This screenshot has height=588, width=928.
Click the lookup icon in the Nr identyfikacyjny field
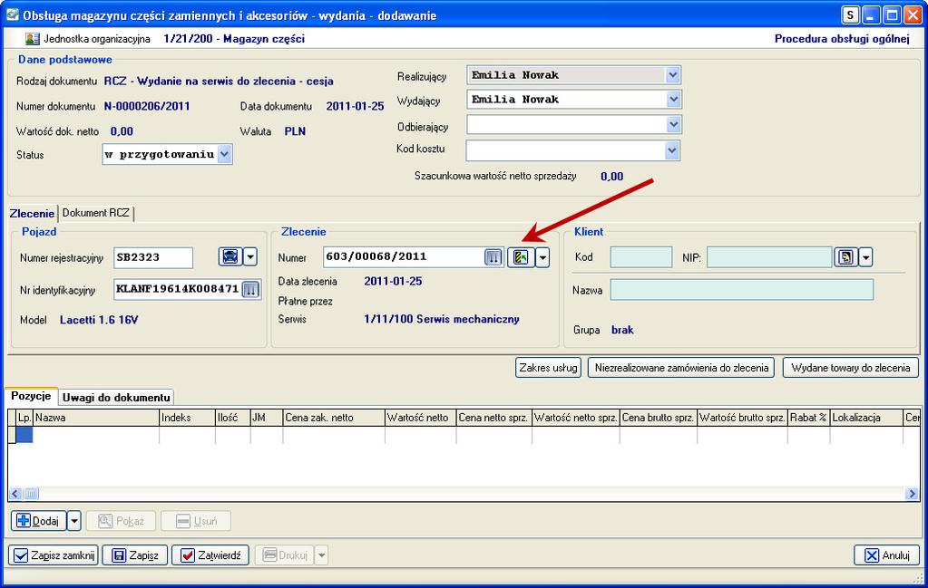coord(251,290)
